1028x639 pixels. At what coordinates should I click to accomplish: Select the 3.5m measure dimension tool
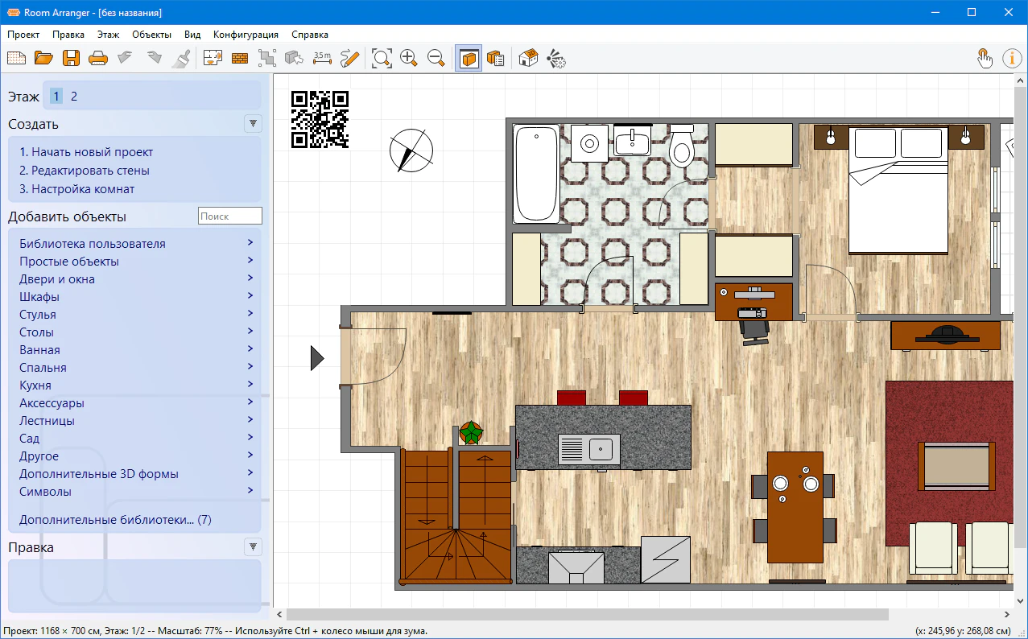pyautogui.click(x=322, y=58)
